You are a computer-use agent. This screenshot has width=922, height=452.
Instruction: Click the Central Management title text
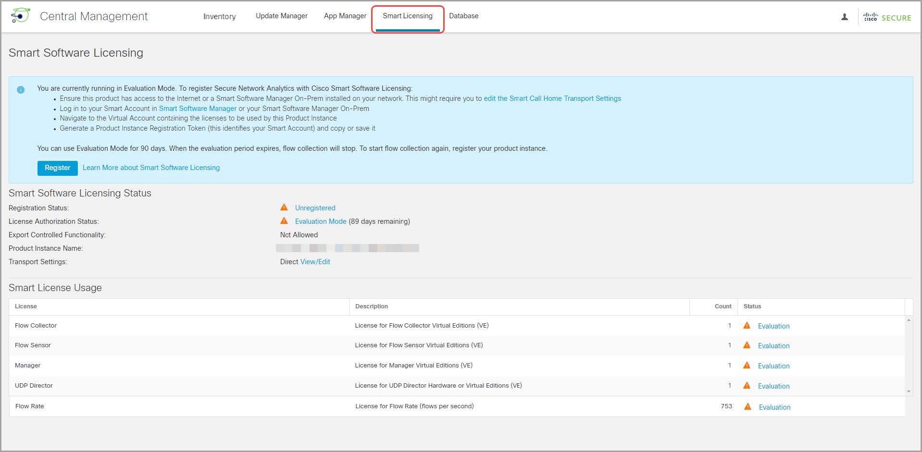click(94, 16)
